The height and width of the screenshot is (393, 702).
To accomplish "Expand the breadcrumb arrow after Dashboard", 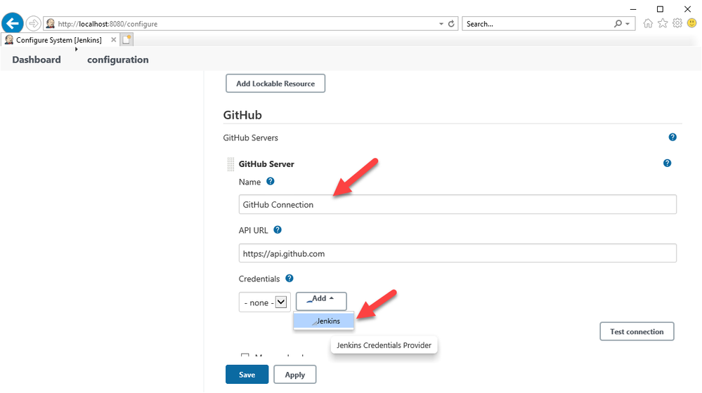I will pyautogui.click(x=76, y=49).
